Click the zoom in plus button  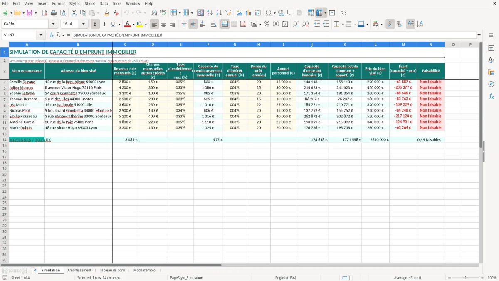click(482, 278)
